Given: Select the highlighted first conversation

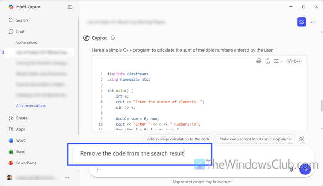Looking at the screenshot, I should 39,52.
